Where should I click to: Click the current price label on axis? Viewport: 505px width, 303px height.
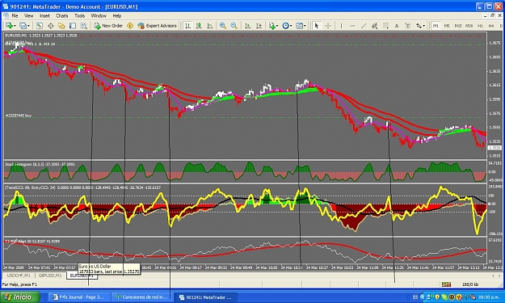click(494, 148)
